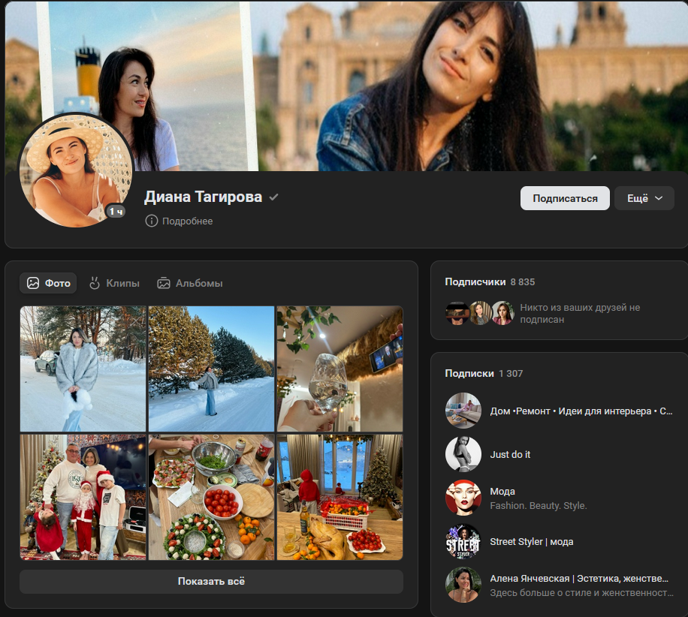Click the Подписаться button
Screen dimensions: 688x617
pos(565,198)
